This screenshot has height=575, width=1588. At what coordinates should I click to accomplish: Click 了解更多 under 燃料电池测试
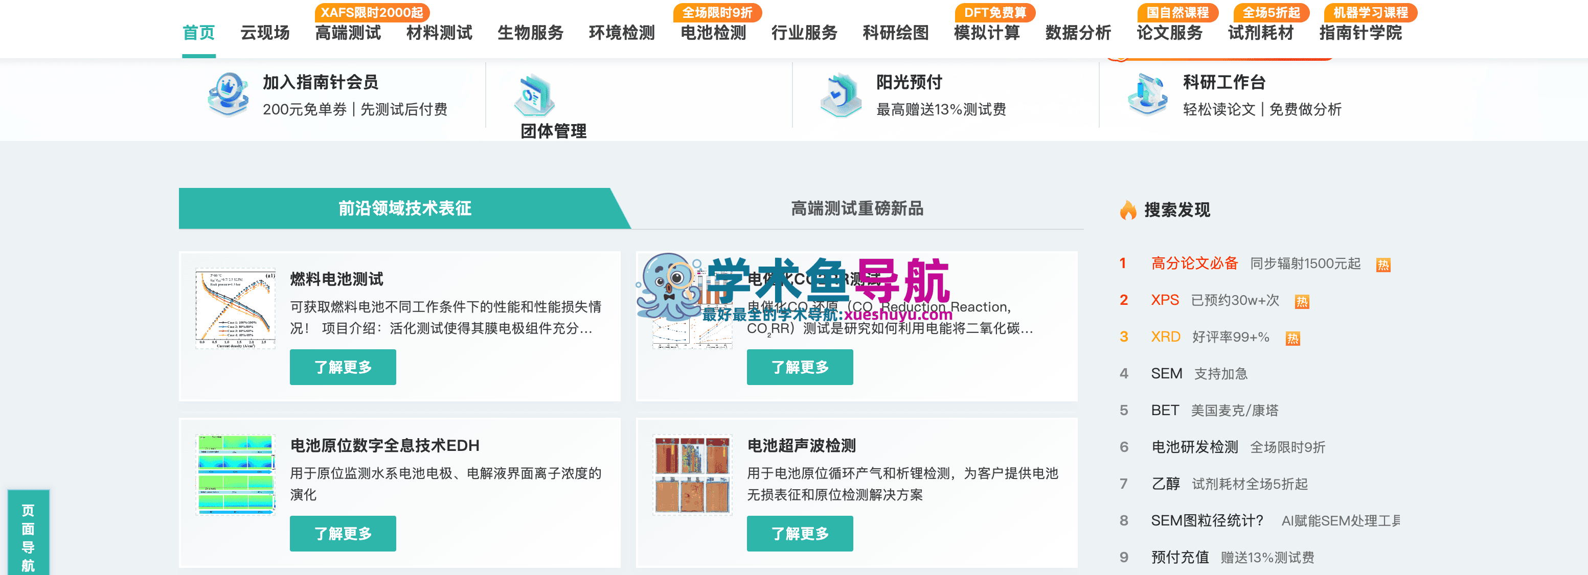pyautogui.click(x=343, y=368)
